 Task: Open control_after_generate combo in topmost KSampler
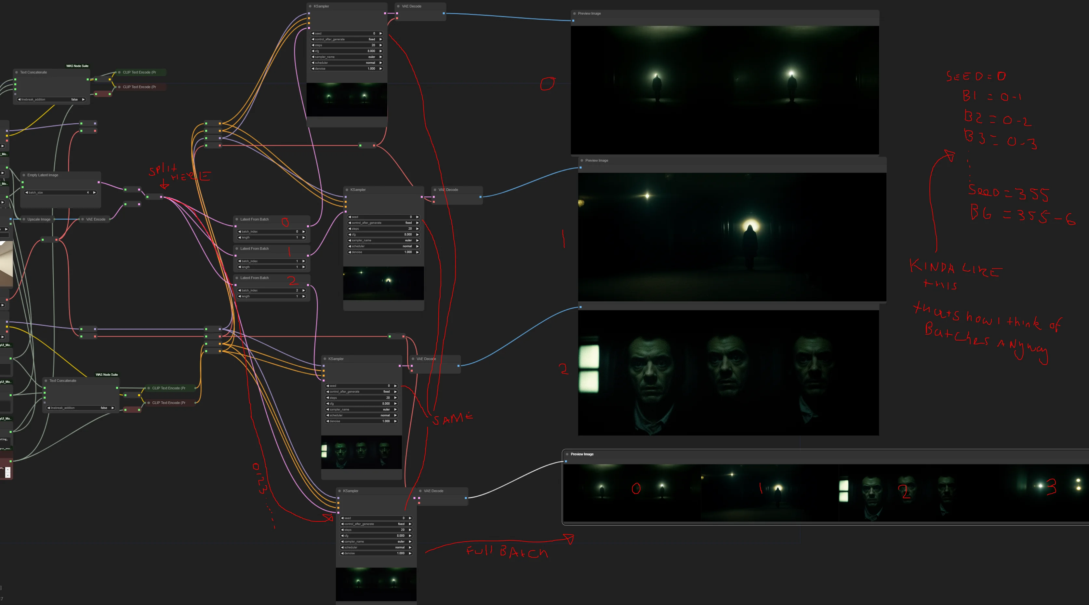[x=347, y=39]
